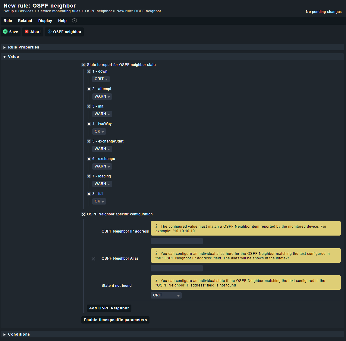Open the Related menu
346x341 pixels.
coord(25,21)
